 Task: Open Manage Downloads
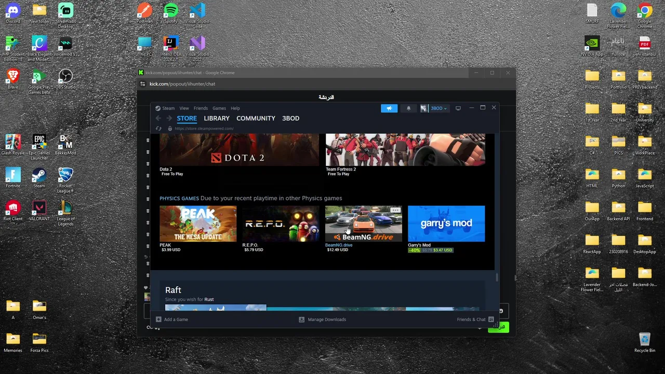[x=322, y=319]
